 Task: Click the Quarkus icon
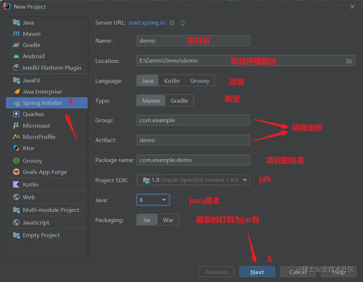click(x=16, y=114)
